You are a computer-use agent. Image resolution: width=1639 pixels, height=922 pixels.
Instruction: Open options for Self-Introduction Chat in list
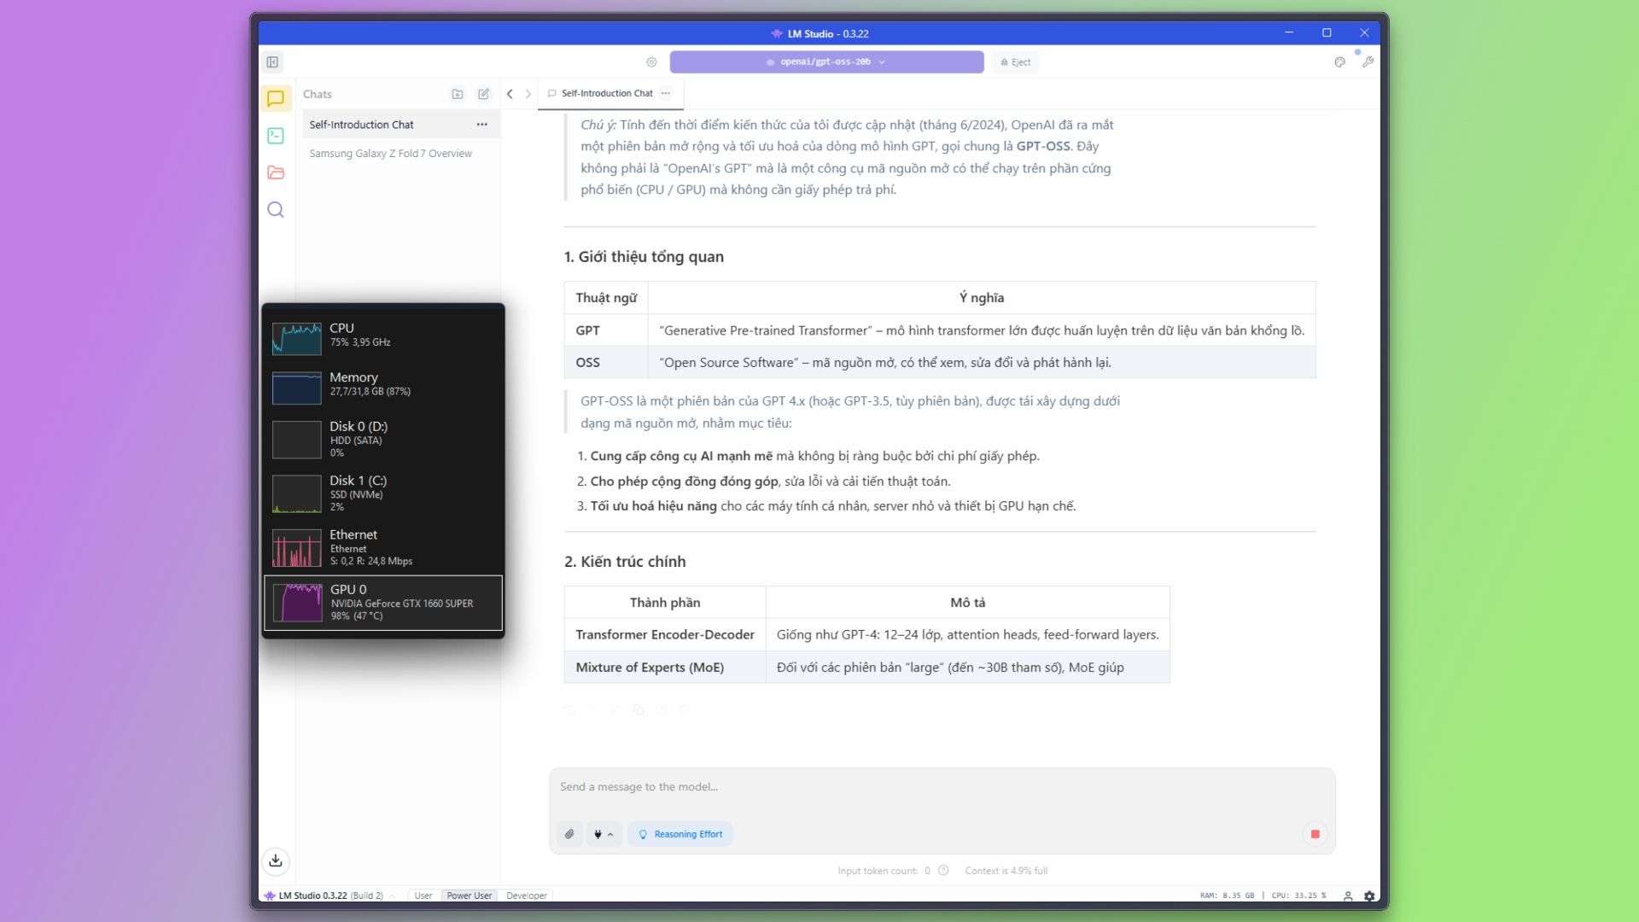481,125
